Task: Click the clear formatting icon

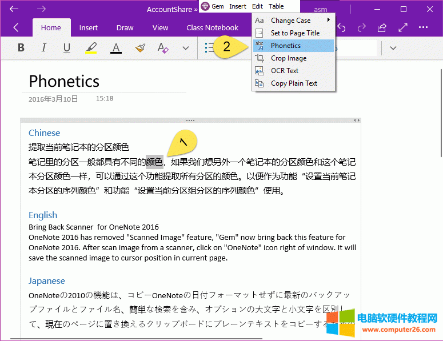Action: coord(163,48)
